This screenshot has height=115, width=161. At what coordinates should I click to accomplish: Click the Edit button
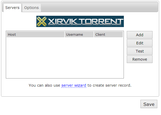[x=139, y=43]
